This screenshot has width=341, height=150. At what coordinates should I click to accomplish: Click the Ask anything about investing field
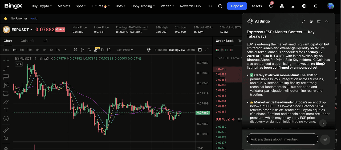pyautogui.click(x=282, y=139)
